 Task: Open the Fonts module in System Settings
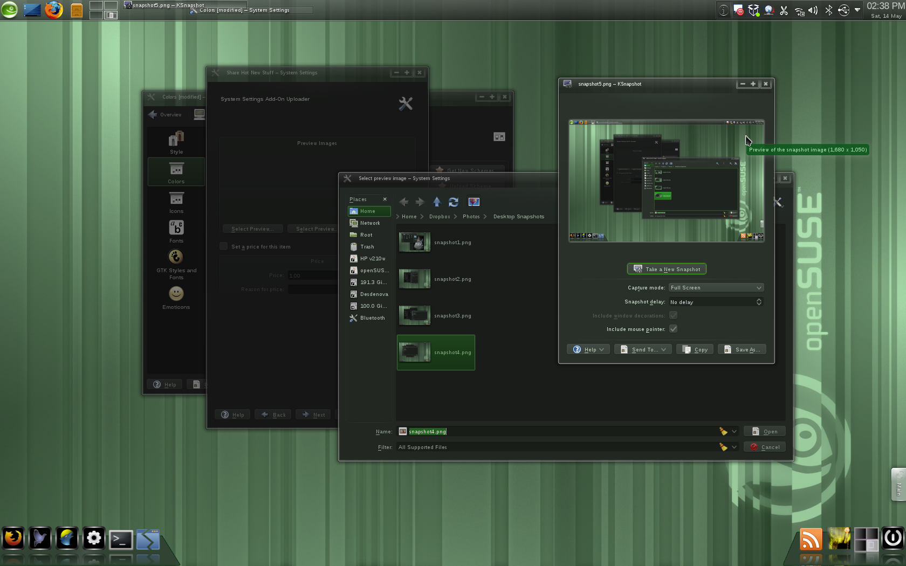pos(176,232)
